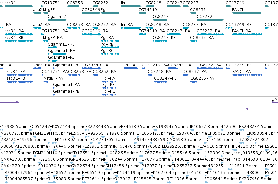
Task: Click the CG8258-RA transcript label
Action: 79,25
